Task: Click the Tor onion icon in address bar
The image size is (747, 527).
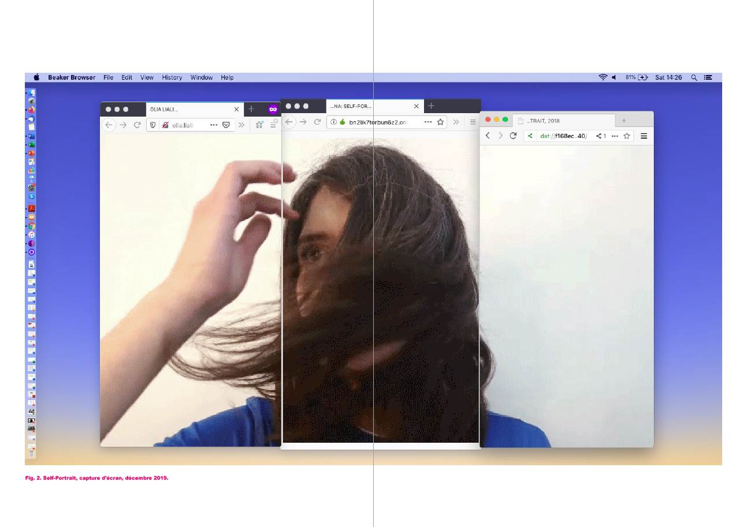Action: point(342,122)
